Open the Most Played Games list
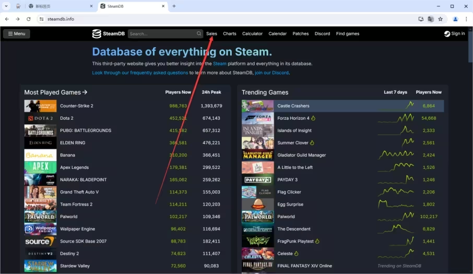Viewport: 473px width, 274px height. coord(56,92)
